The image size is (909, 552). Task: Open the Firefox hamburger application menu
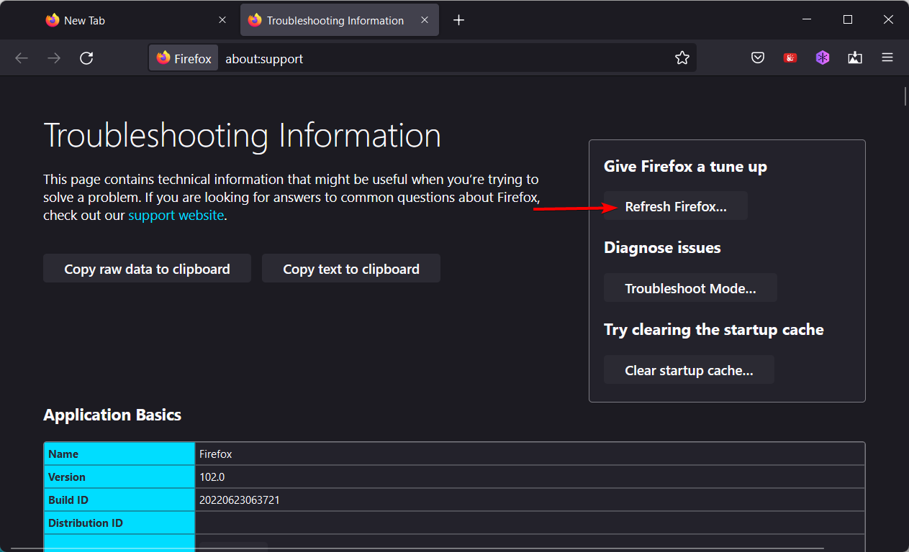pos(887,58)
